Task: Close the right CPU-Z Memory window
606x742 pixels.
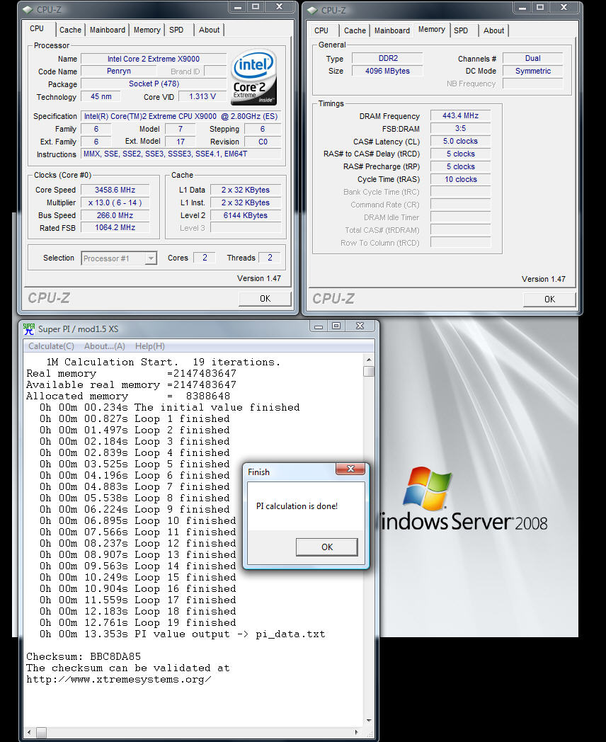Action: (x=564, y=8)
